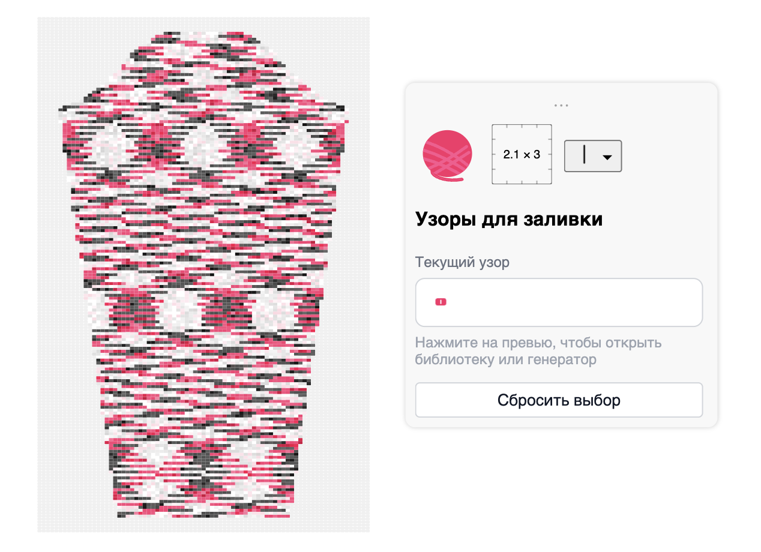This screenshot has width=761, height=552.
Task: Open the stitch direction combo box
Action: point(592,155)
